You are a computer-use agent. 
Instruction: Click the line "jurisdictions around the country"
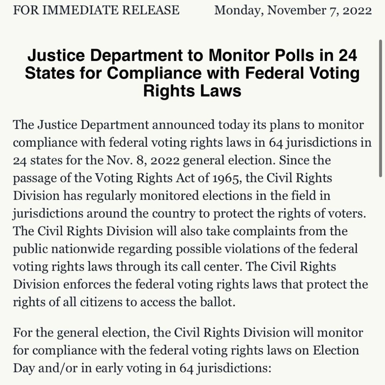pos(189,213)
